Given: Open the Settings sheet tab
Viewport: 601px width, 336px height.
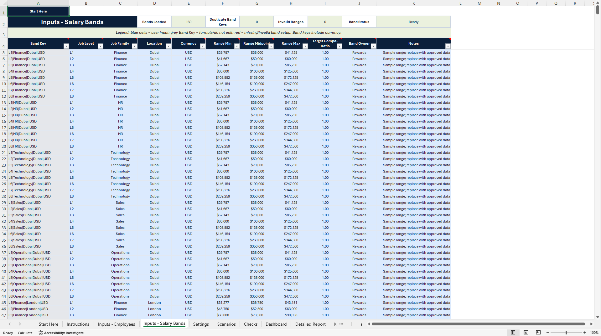Looking at the screenshot, I should click(x=201, y=324).
